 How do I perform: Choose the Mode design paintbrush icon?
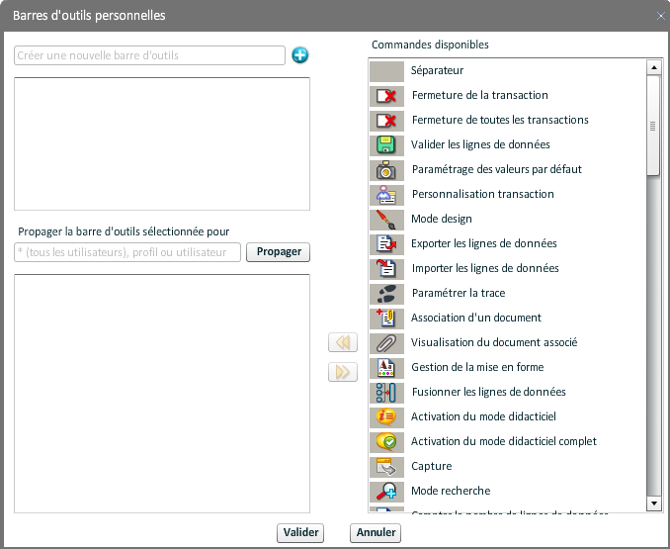[387, 220]
